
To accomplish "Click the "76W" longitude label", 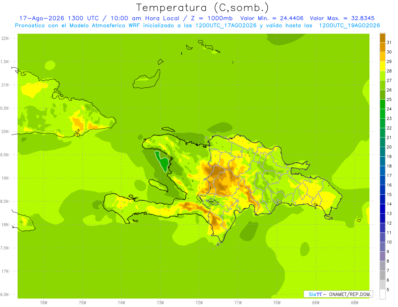I will pos(43,302).
